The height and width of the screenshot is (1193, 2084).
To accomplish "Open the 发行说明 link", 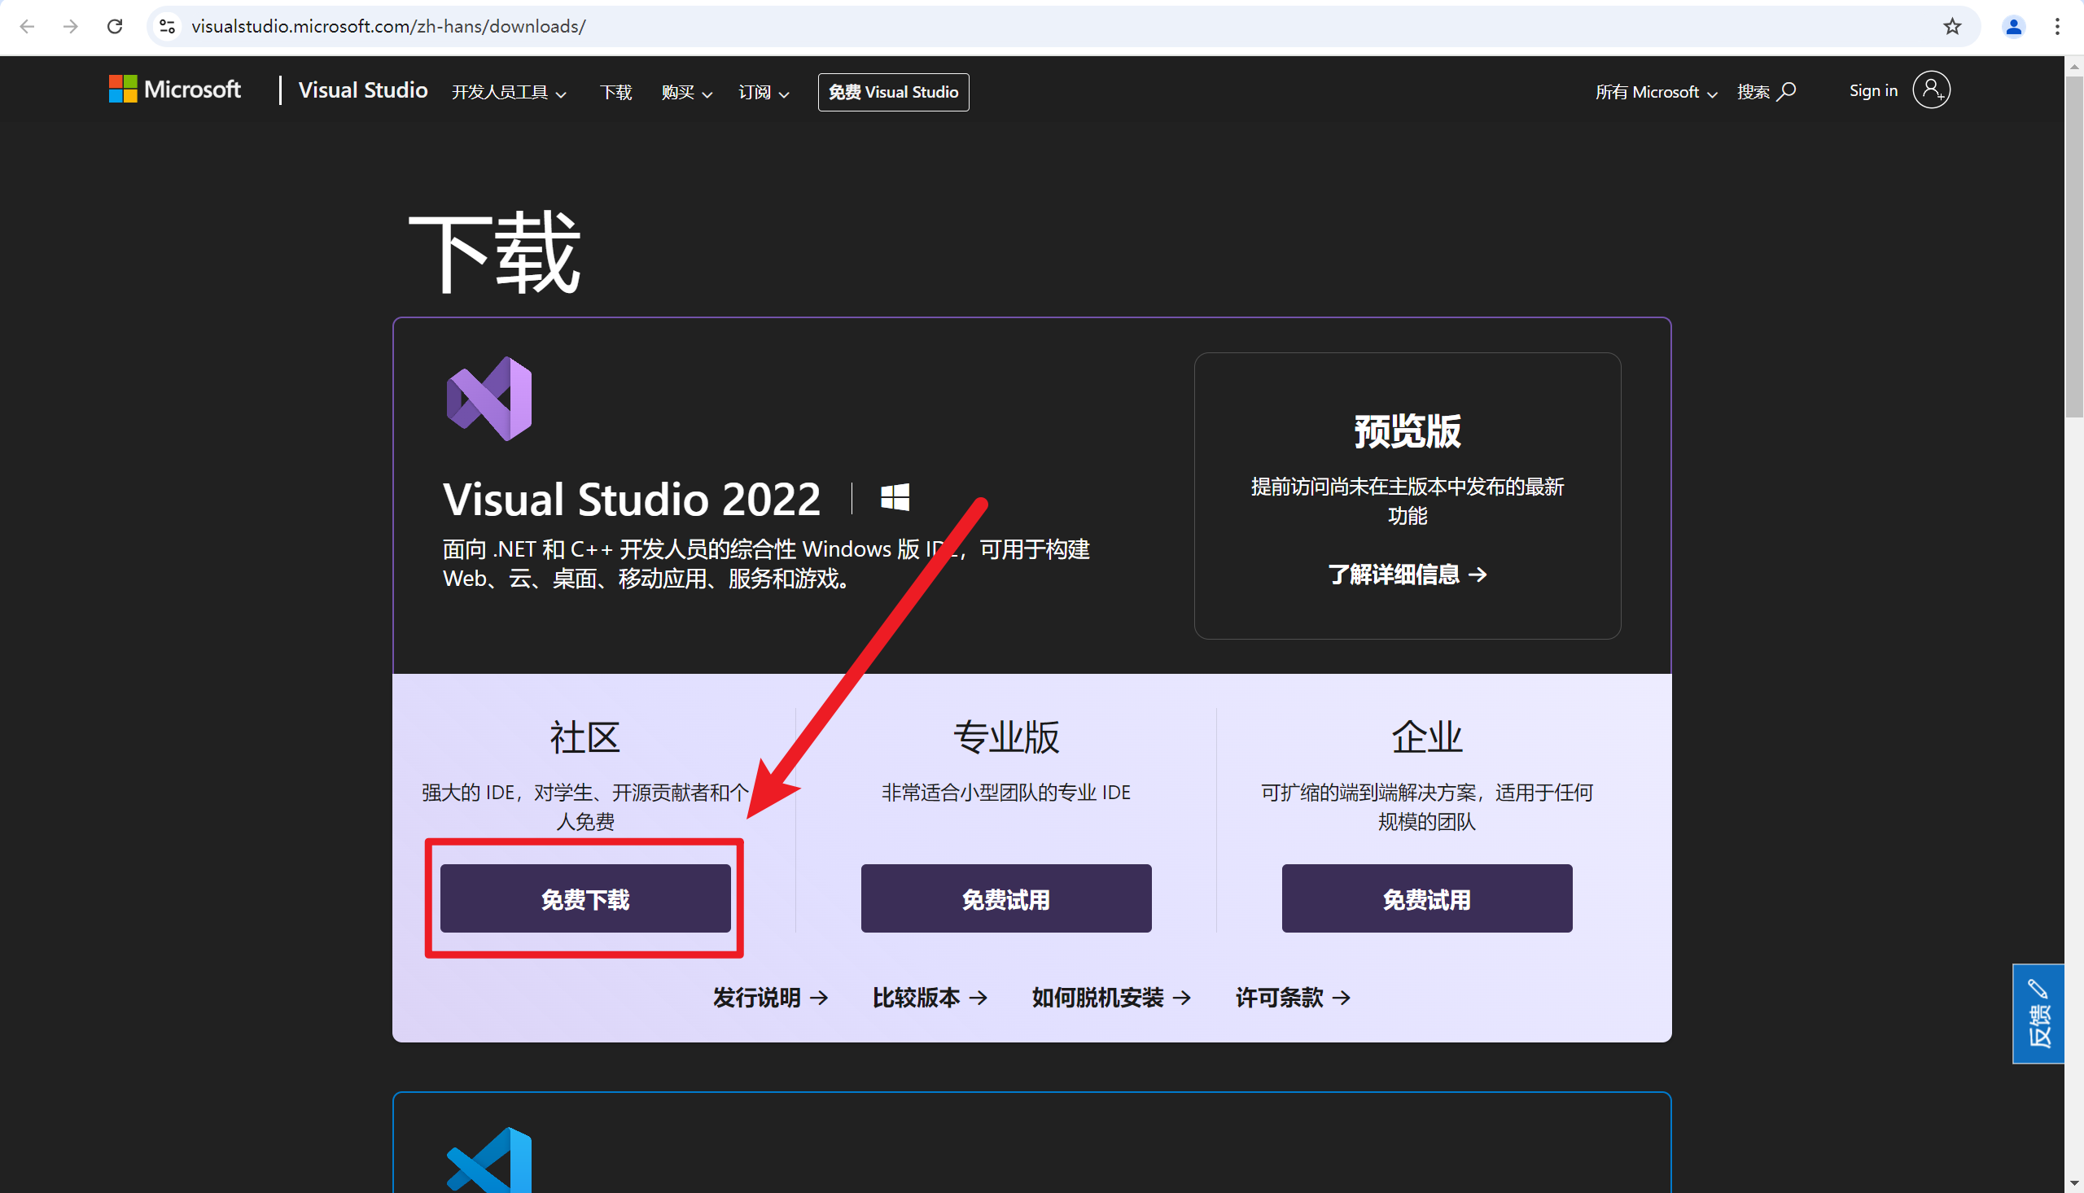I will 770,997.
